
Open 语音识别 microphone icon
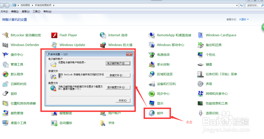coord(200,113)
